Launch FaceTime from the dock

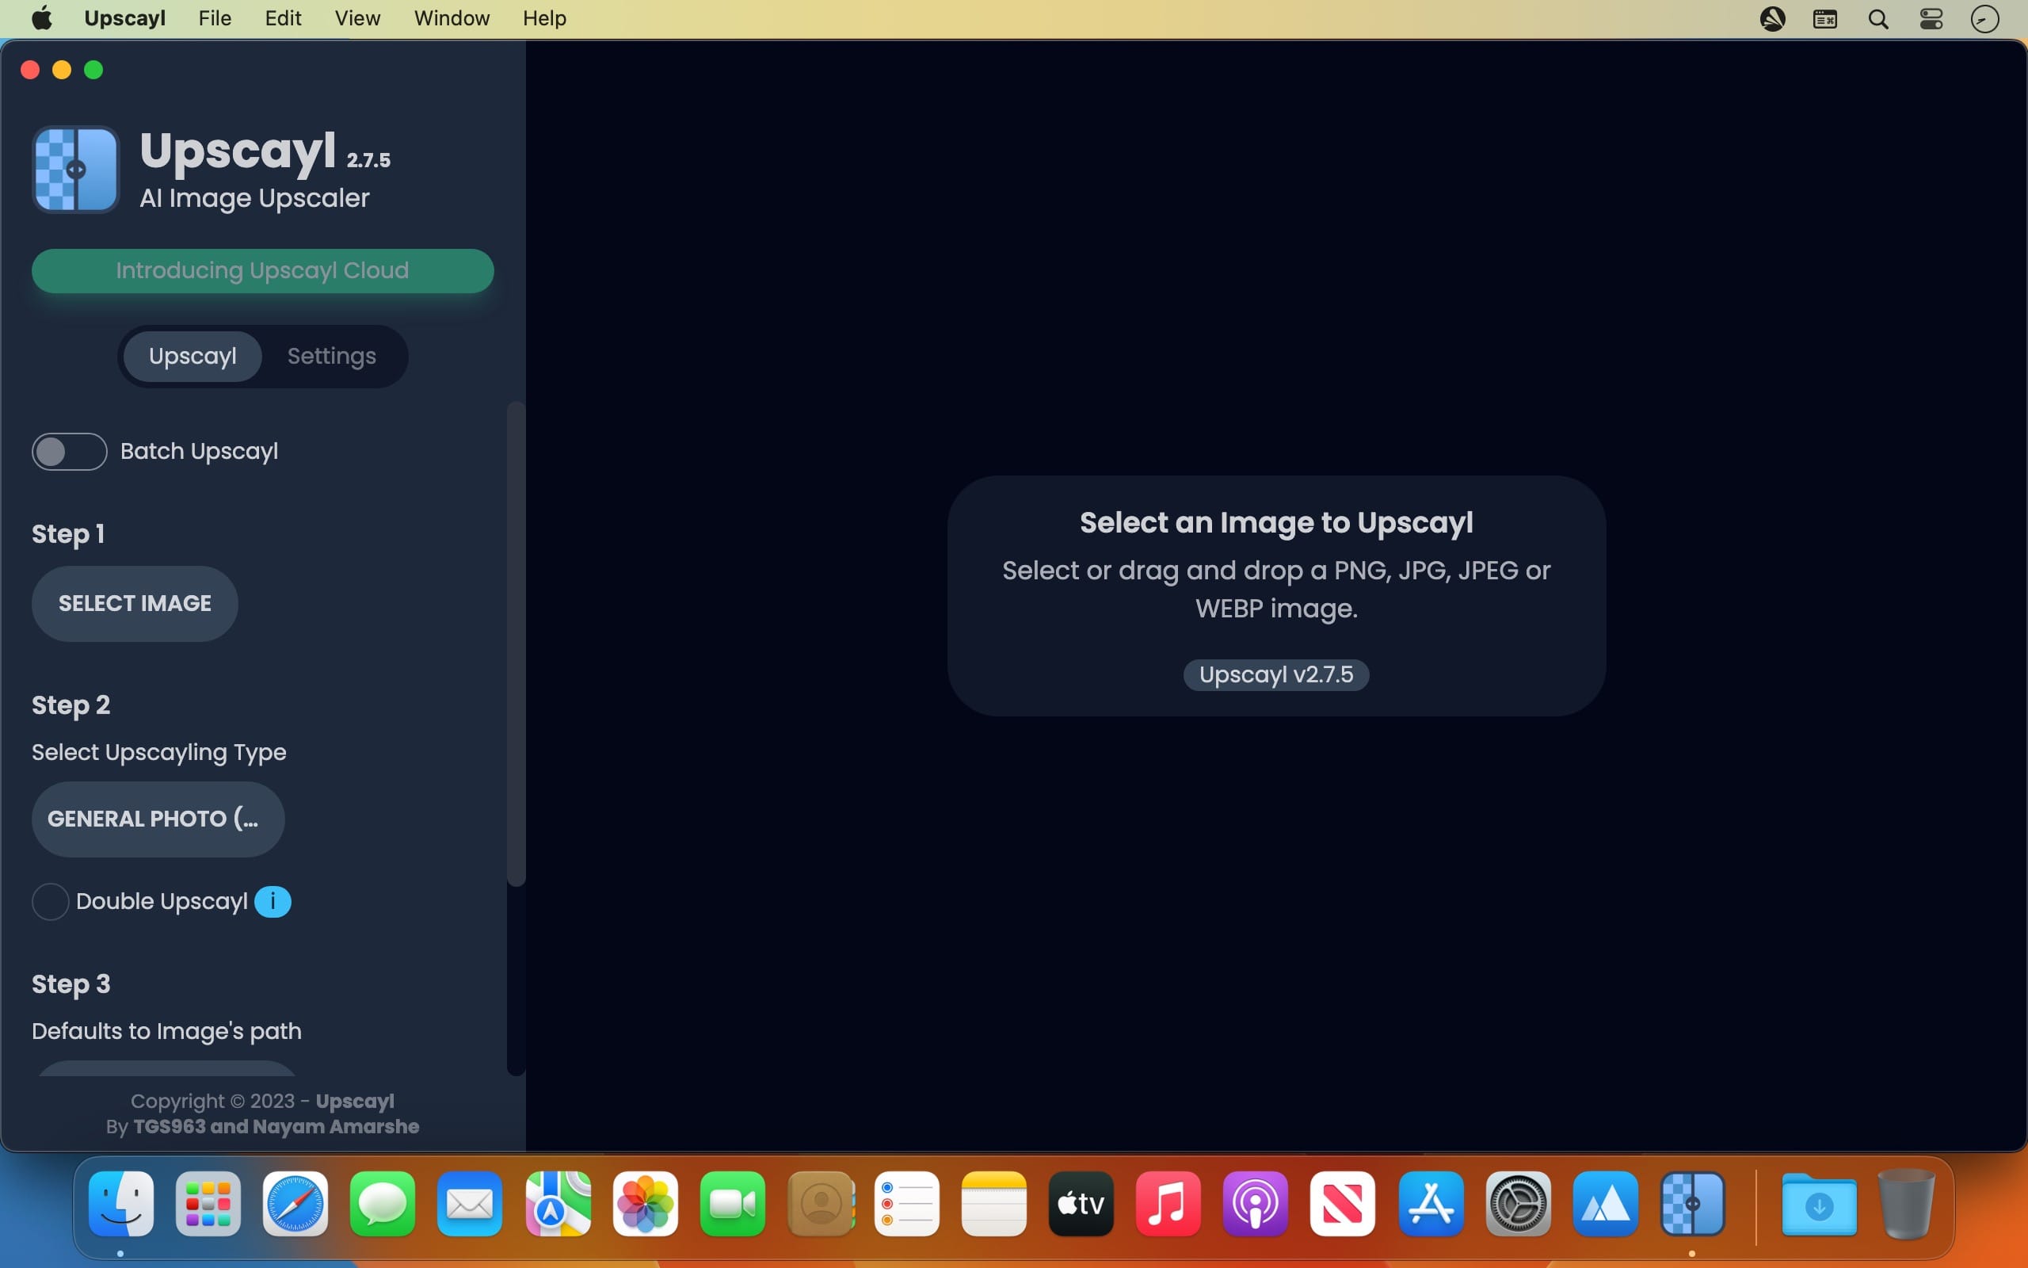click(x=733, y=1204)
